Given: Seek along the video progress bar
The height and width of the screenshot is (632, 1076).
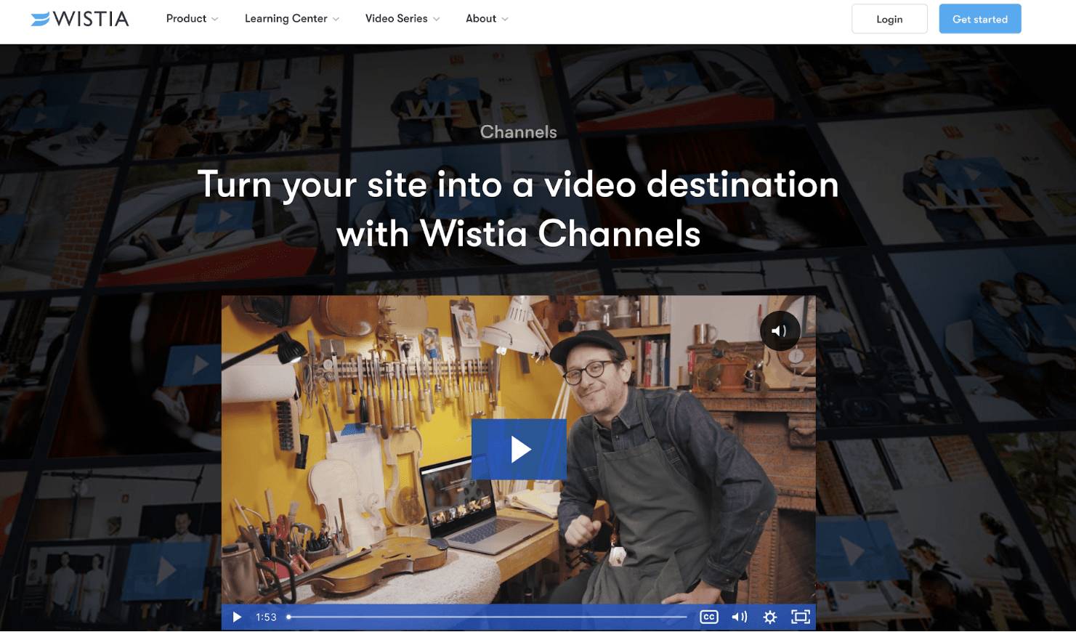Looking at the screenshot, I should pos(487,617).
